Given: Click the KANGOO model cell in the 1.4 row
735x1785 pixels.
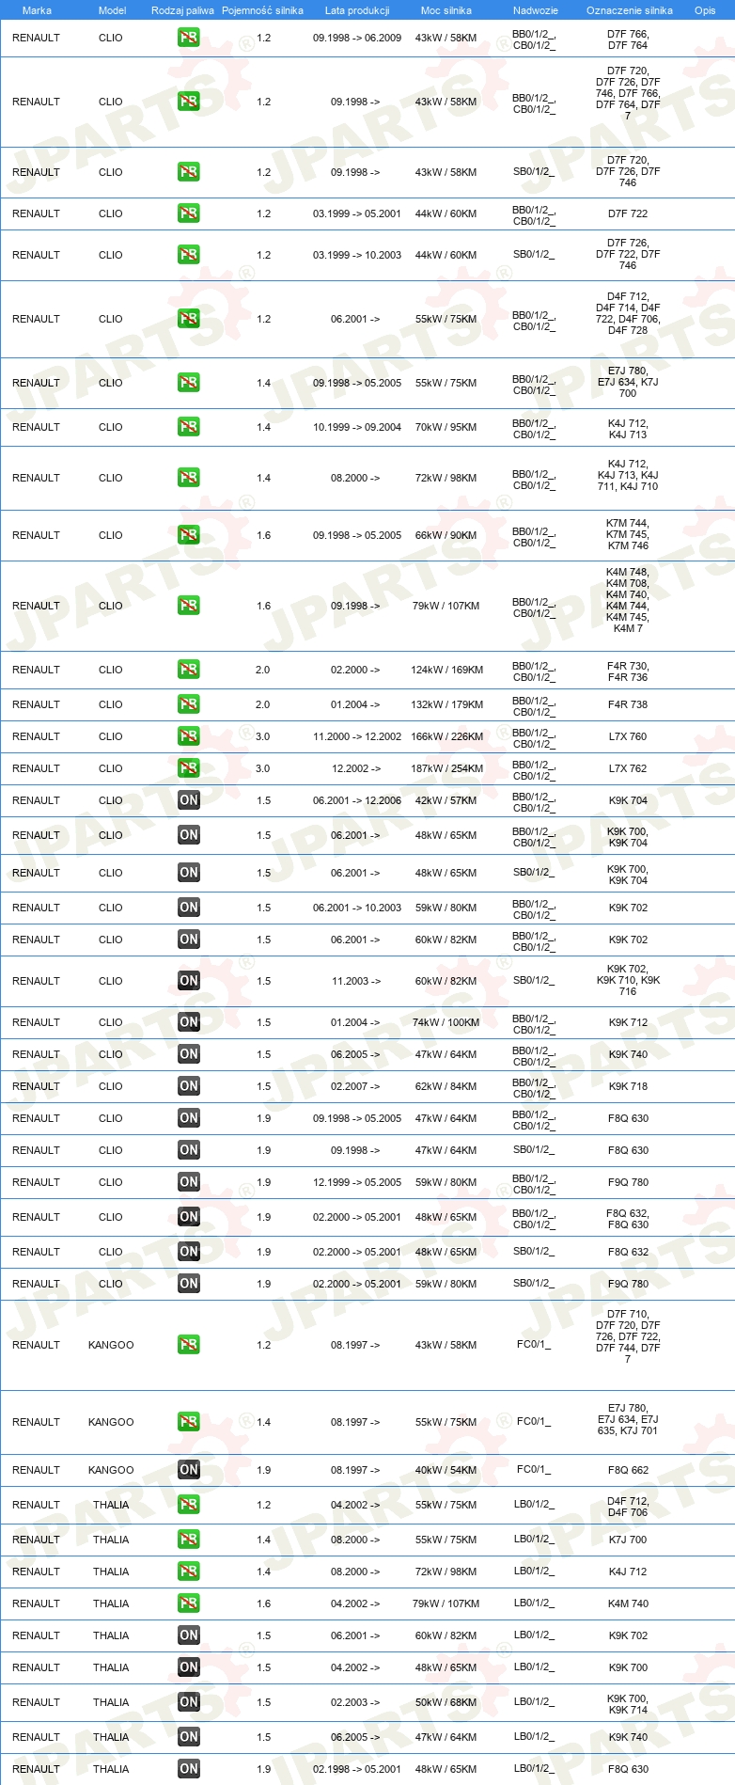Looking at the screenshot, I should (111, 1422).
